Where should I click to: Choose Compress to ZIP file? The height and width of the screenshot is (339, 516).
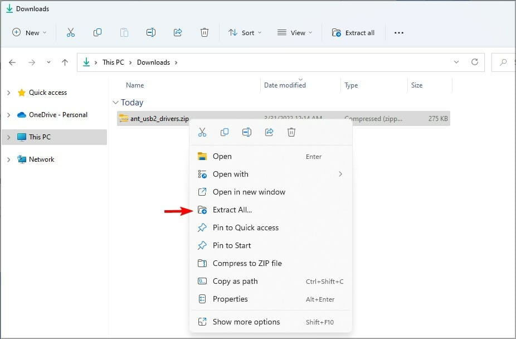246,263
